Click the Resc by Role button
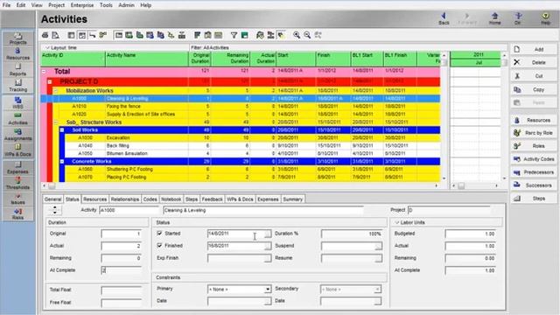 (534, 133)
